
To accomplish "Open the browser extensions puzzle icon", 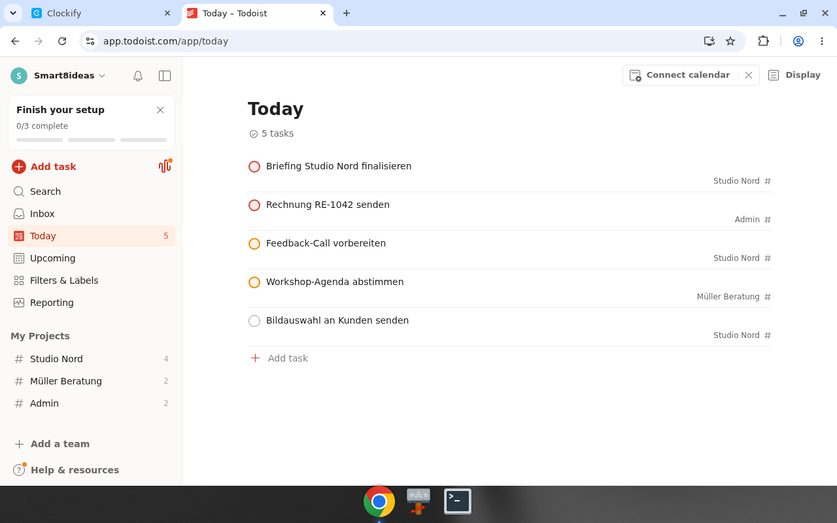I will 763,41.
